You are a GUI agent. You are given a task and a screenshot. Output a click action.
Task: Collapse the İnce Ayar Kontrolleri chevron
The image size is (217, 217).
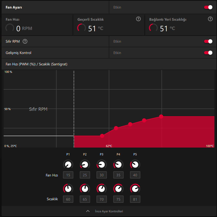pyautogui.click(x=88, y=211)
